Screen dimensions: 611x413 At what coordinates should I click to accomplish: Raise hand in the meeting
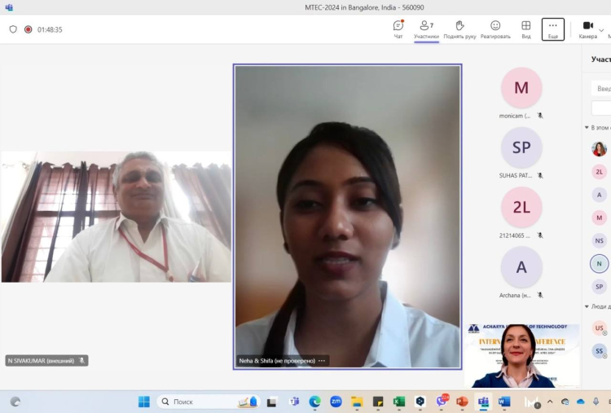point(459,29)
